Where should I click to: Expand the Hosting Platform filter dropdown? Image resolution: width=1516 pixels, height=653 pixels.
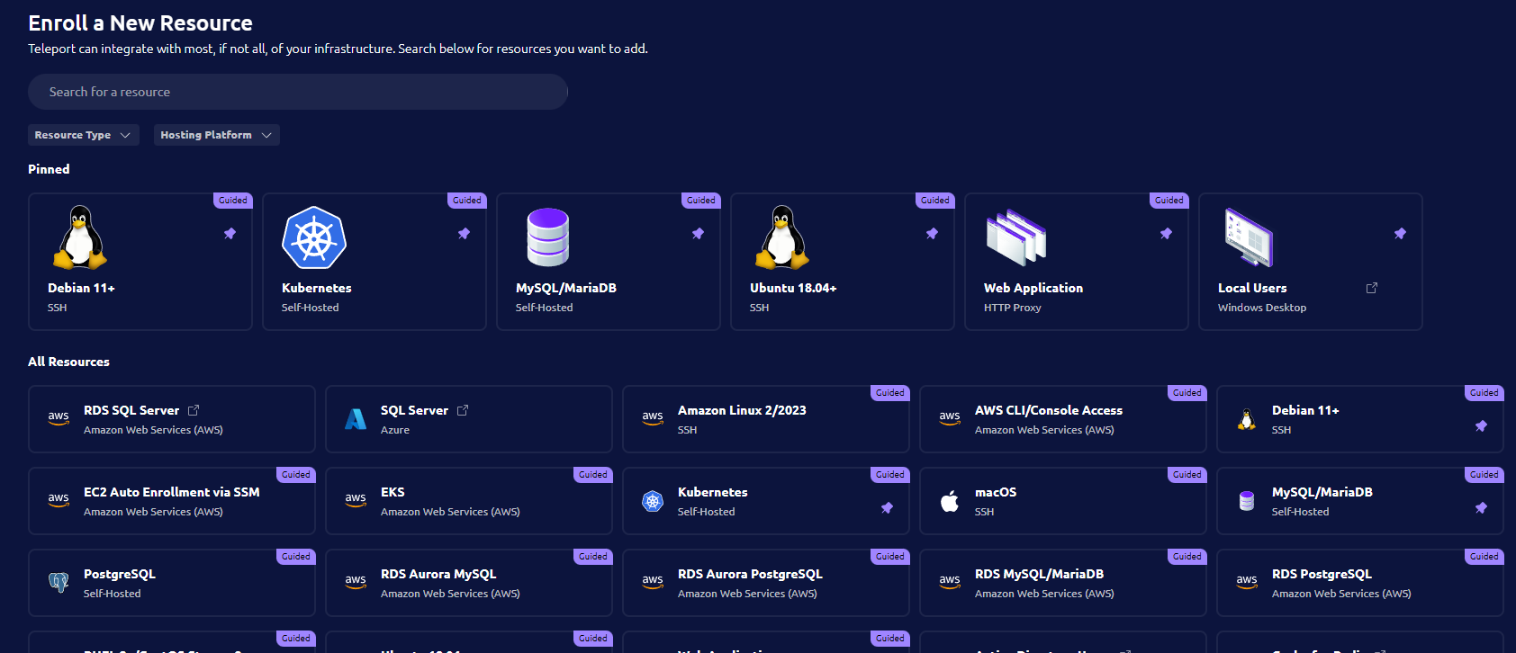(216, 135)
